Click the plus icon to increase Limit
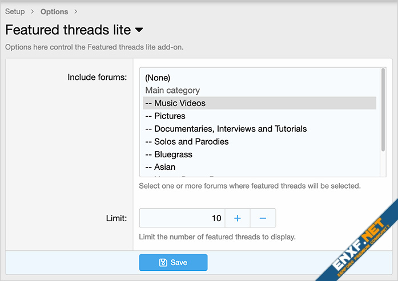This screenshot has height=281, width=398. click(238, 218)
